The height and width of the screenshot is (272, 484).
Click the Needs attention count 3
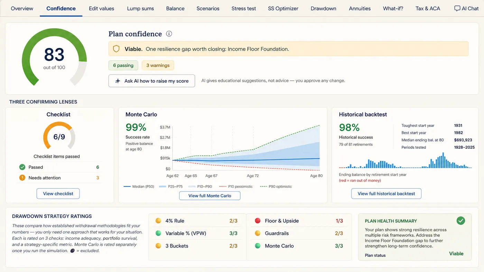[97, 178]
